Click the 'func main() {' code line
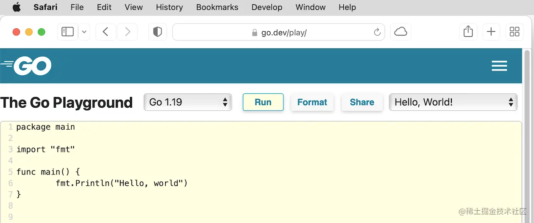The image size is (534, 223). 48,172
